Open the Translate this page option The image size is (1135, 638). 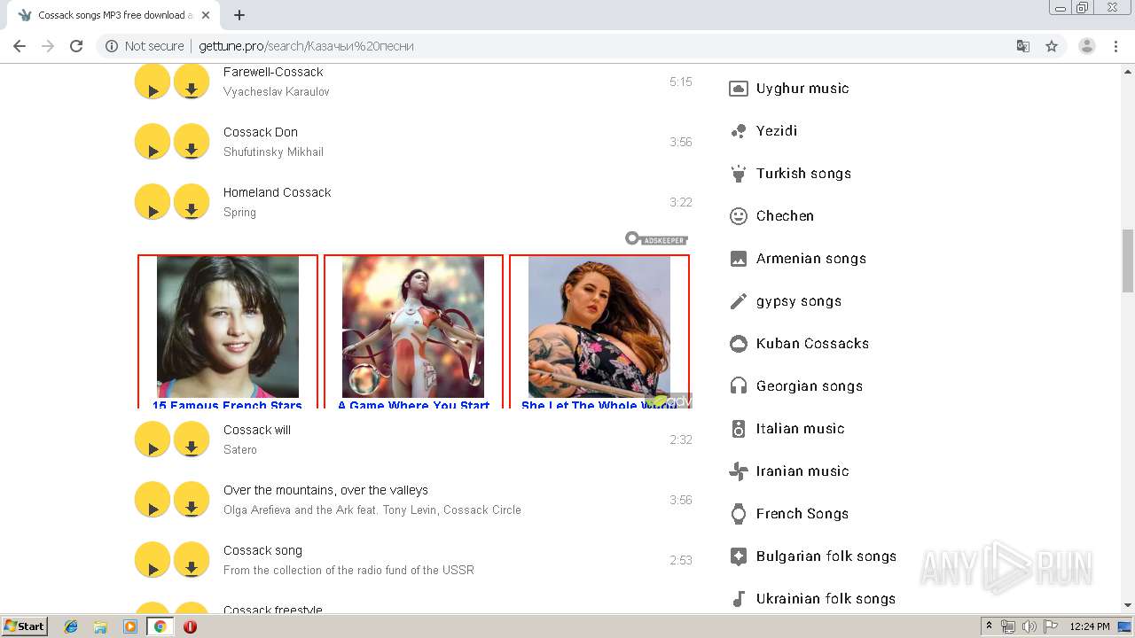coord(1023,46)
